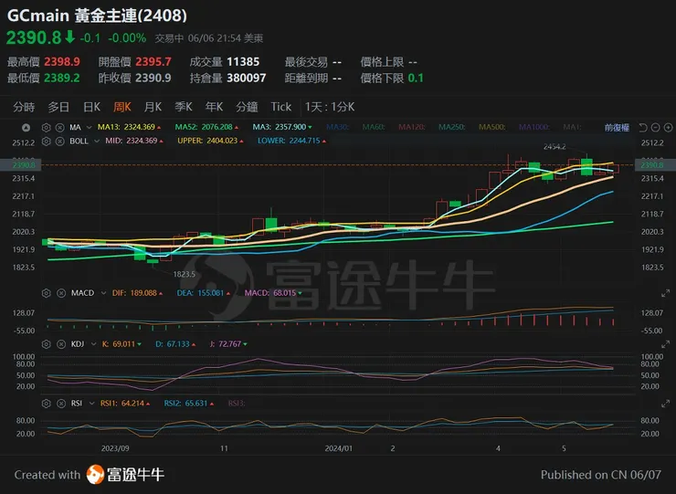Image resolution: width=676 pixels, height=494 pixels.
Task: Remove the RSI indicator with X icon
Action: [x=61, y=404]
